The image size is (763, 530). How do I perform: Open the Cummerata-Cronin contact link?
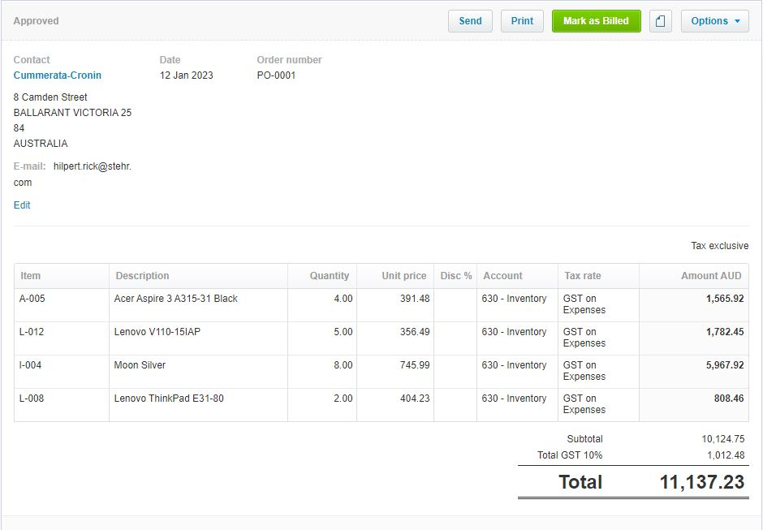(x=58, y=75)
